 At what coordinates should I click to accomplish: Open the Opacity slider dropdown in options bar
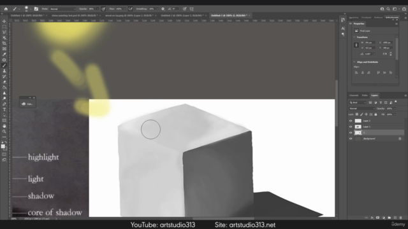pyautogui.click(x=98, y=9)
